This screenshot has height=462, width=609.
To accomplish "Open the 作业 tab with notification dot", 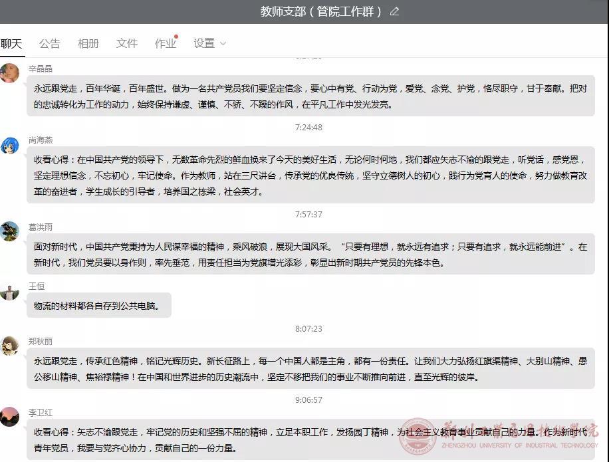I will (x=166, y=43).
